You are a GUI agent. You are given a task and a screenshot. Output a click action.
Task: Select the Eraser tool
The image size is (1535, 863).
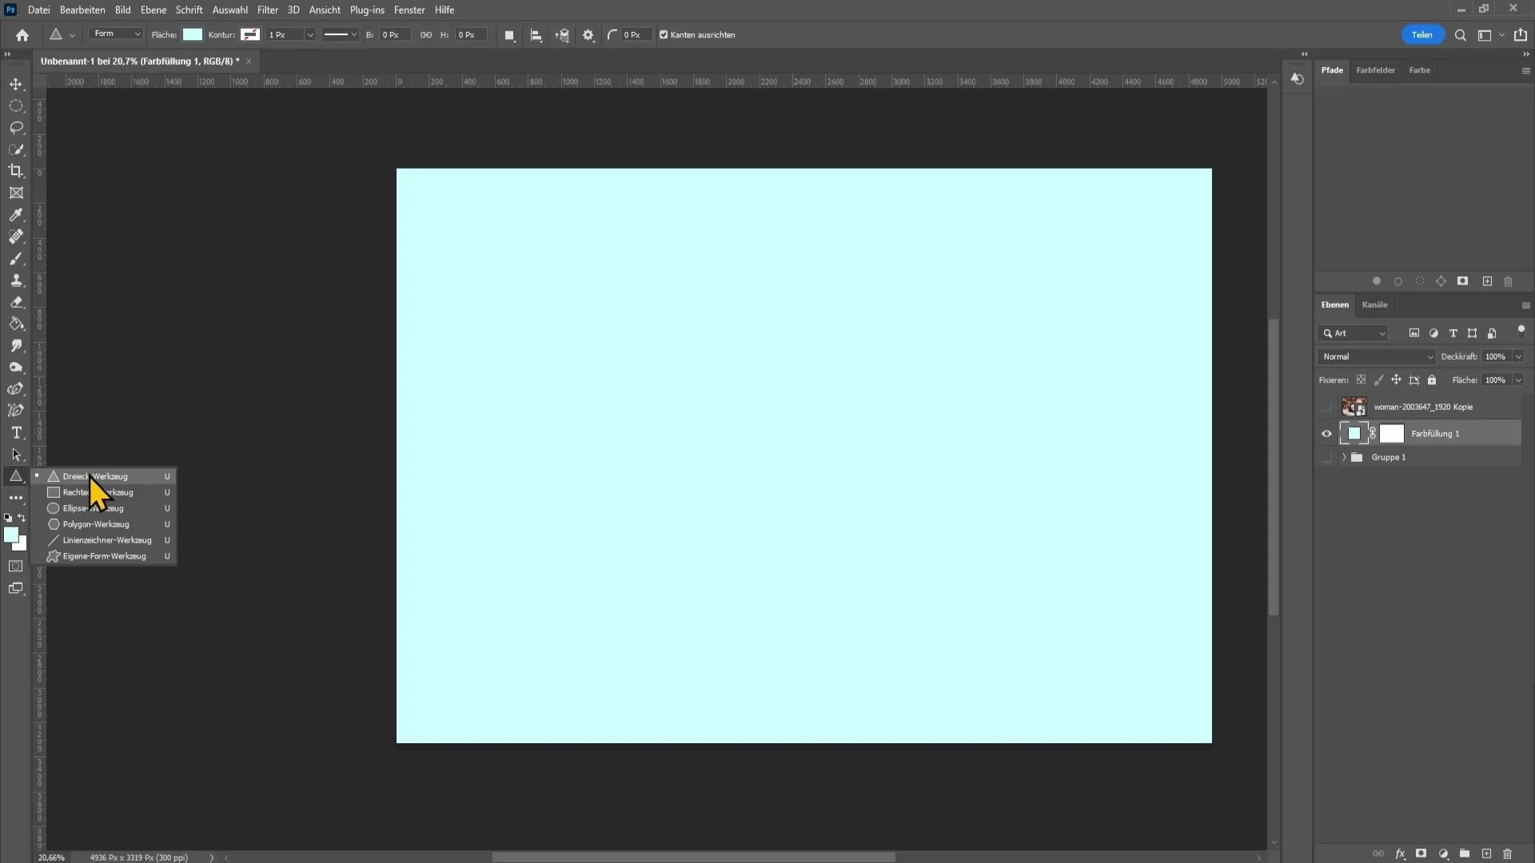pos(16,302)
